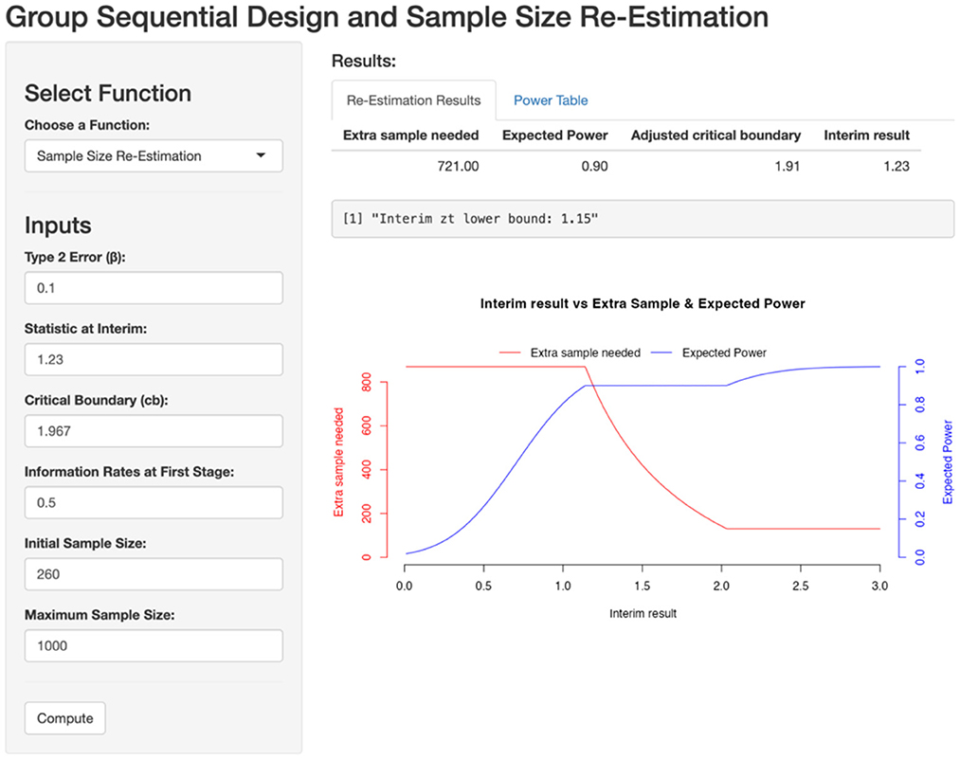Click the Adjusted critical boundary column header
Screen dimensions: 960x759
(x=715, y=136)
